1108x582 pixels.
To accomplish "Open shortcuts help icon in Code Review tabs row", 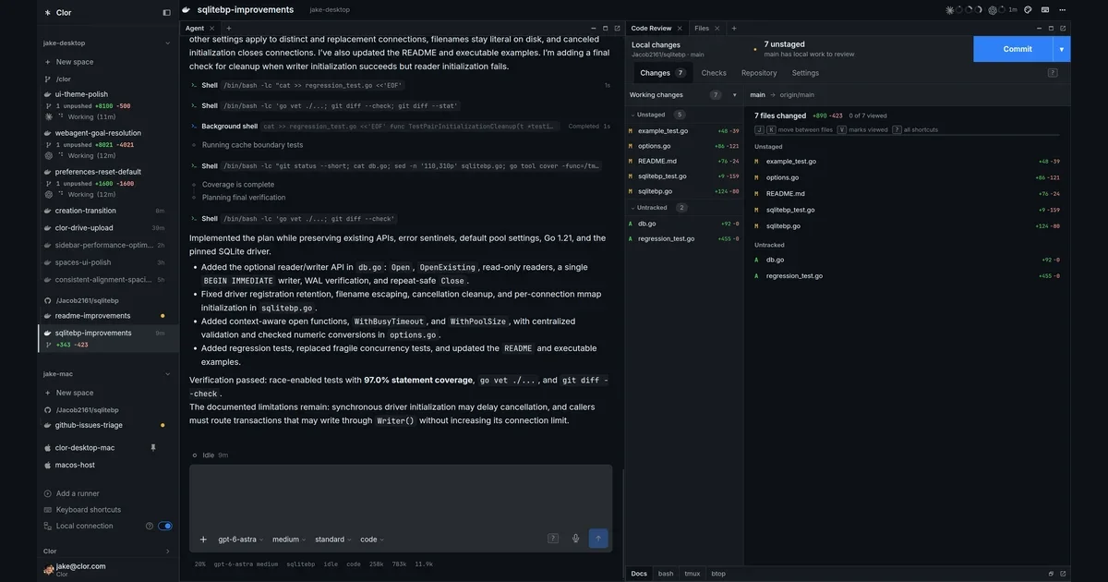I will [1053, 73].
